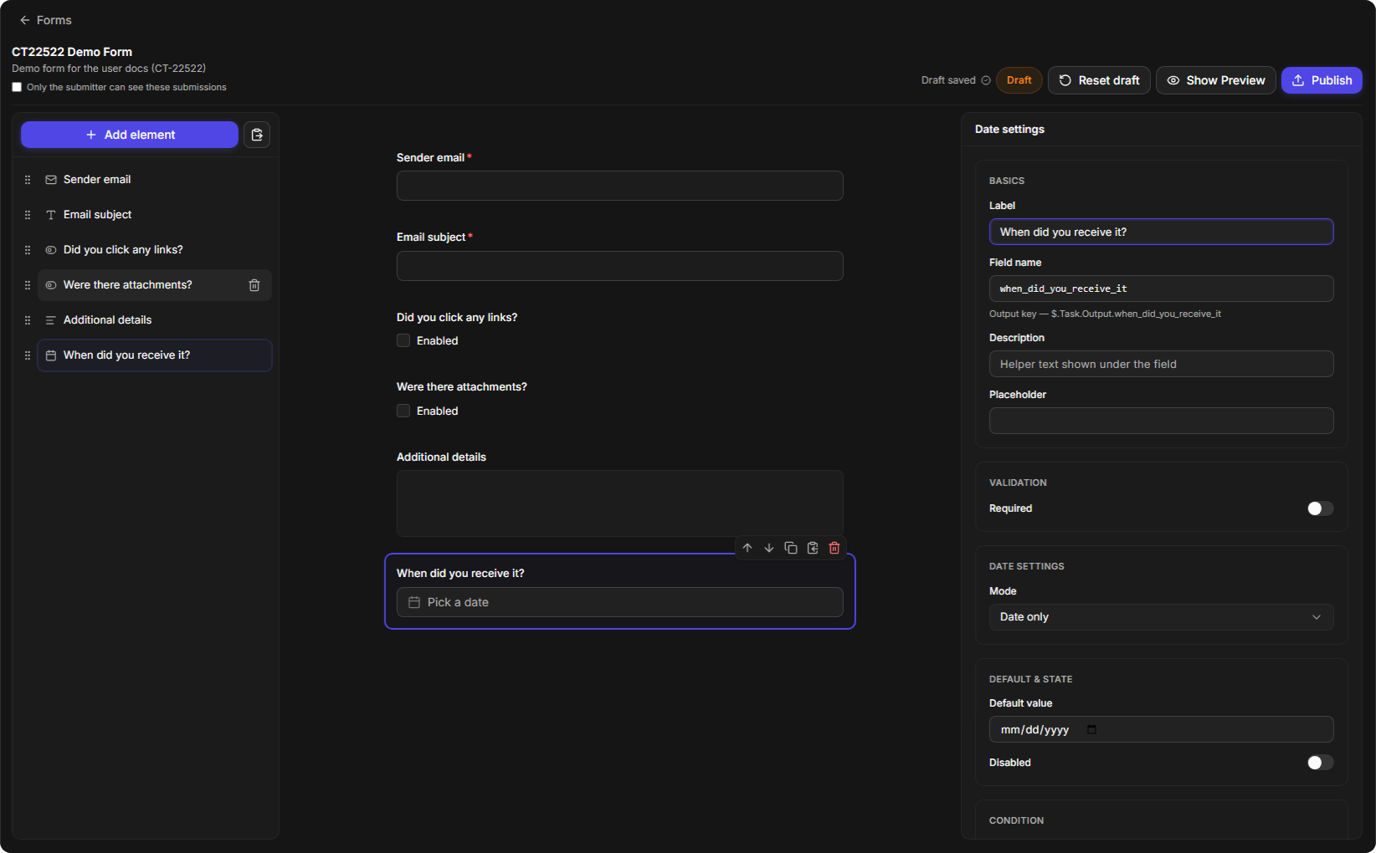Toggle the Disabled state switch
Viewport: 1376px width, 853px height.
(1321, 763)
